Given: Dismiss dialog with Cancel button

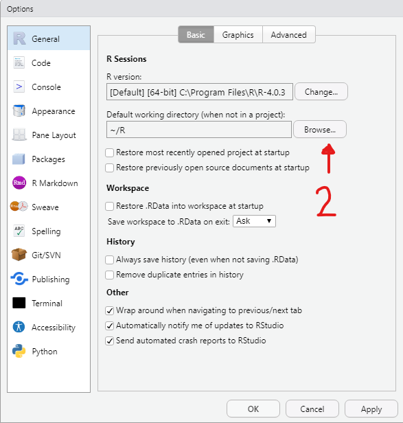Looking at the screenshot, I should [x=312, y=409].
